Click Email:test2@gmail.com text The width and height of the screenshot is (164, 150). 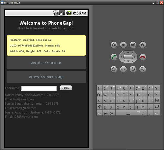21,108
